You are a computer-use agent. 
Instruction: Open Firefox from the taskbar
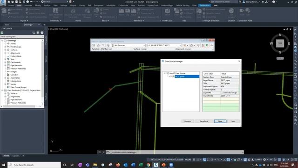coord(118,165)
